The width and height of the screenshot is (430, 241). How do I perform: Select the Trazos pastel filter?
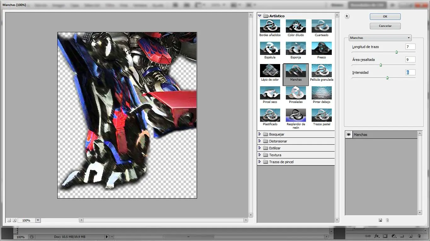coord(321,115)
